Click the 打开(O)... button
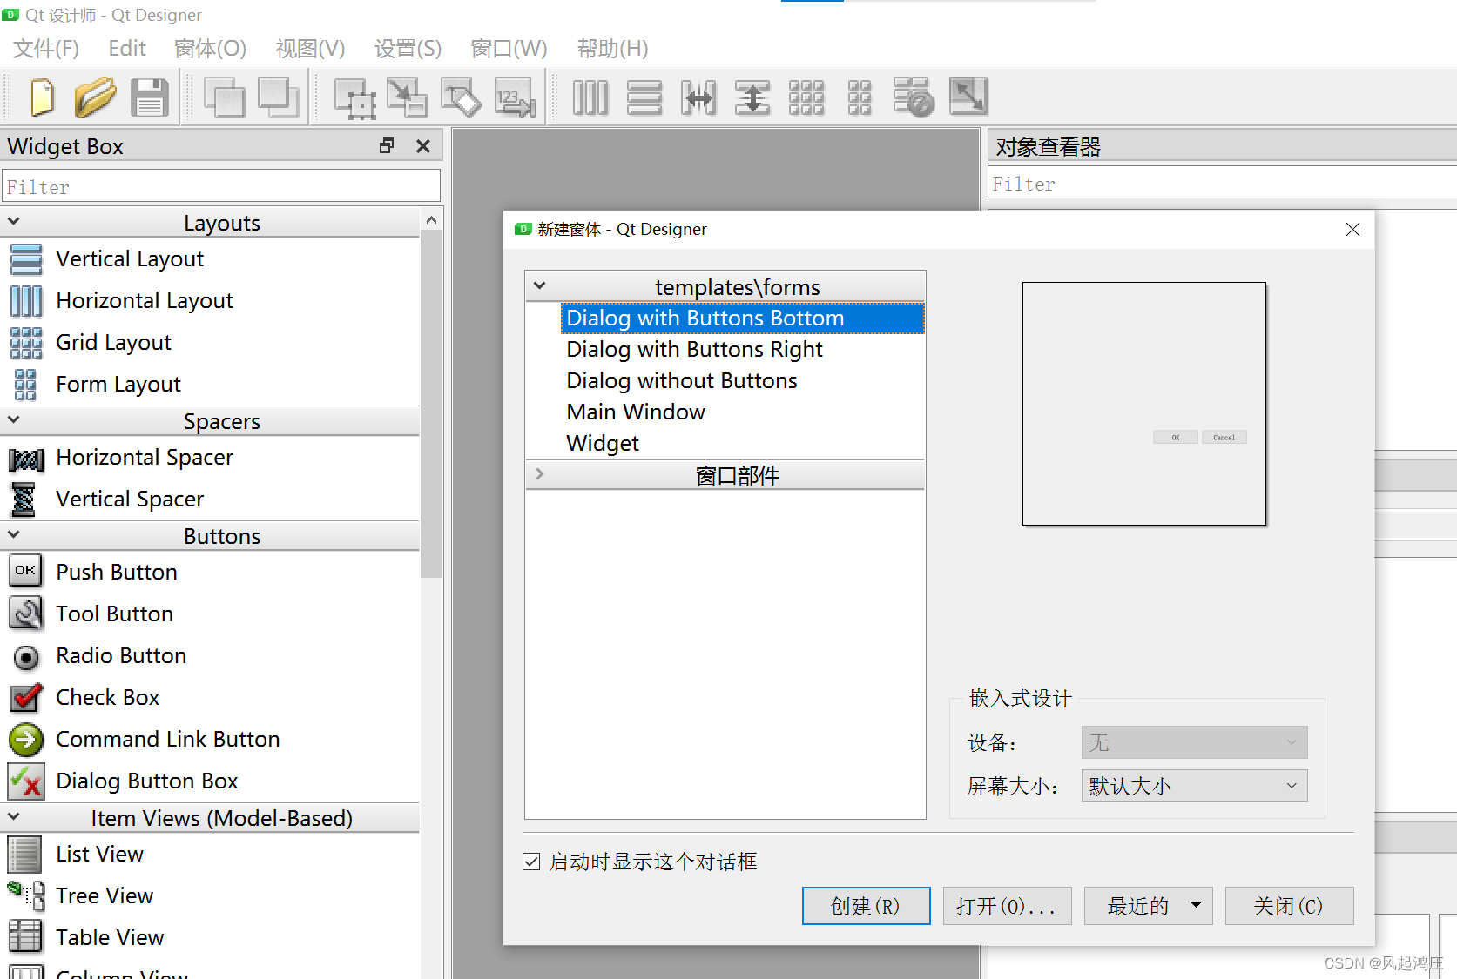 click(x=1007, y=906)
